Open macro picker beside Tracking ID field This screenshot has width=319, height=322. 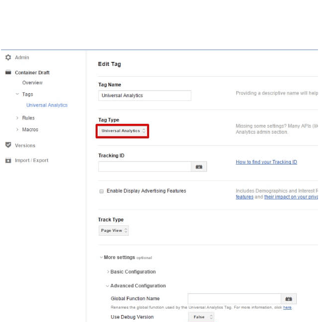[199, 166]
